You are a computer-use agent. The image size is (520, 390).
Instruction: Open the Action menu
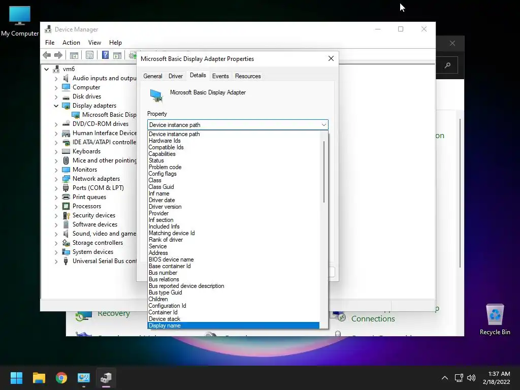click(71, 43)
